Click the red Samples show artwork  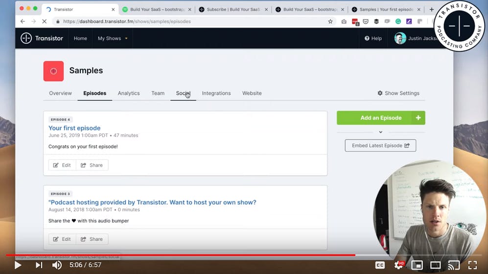pos(53,71)
